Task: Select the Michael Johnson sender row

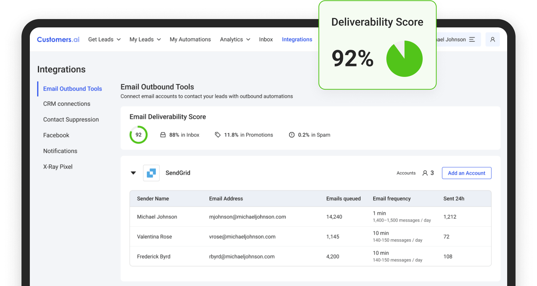Action: click(310, 217)
